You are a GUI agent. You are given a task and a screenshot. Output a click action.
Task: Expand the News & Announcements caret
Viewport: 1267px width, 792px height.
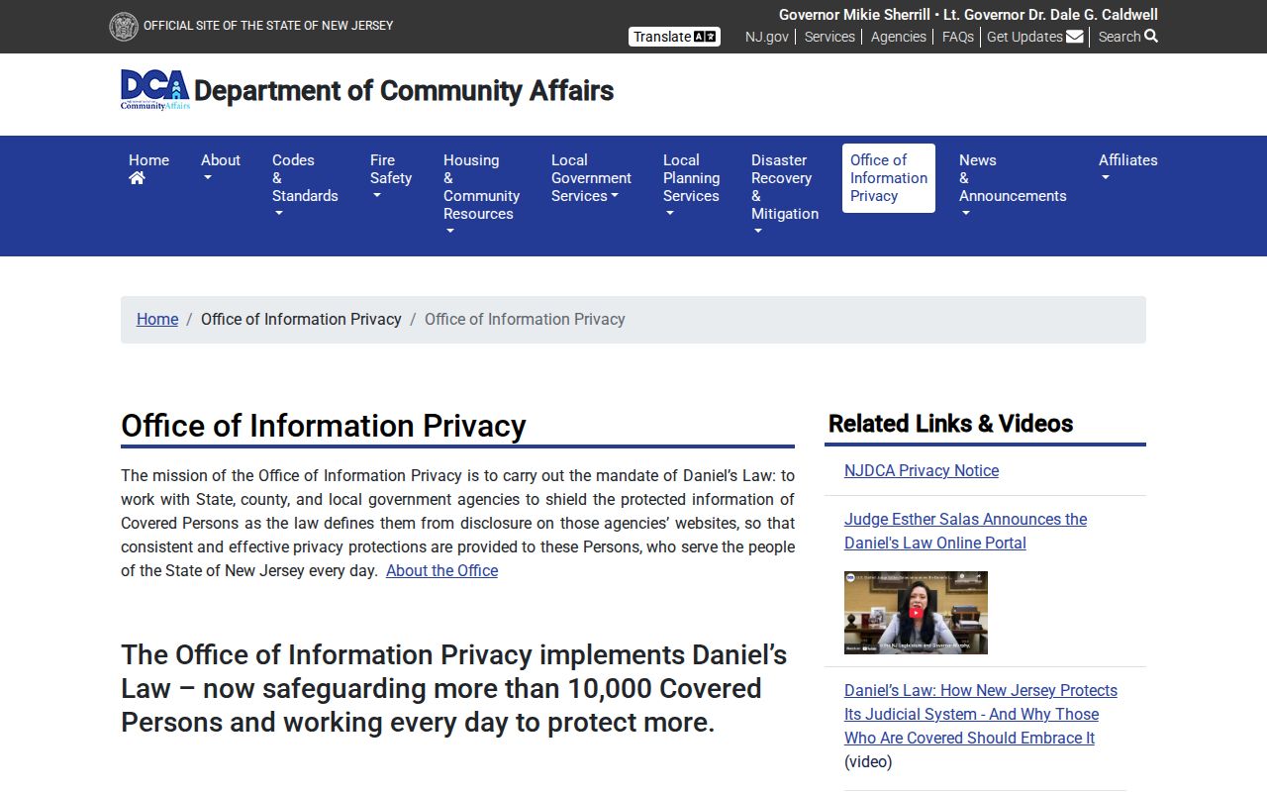pos(965,214)
